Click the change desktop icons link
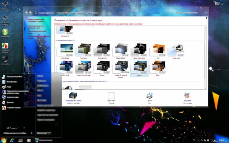The height and width of the screenshot is (143, 229). [35, 27]
